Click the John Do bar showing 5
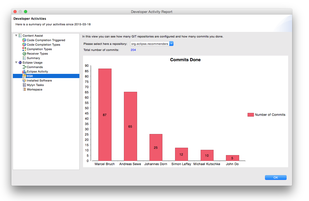The image size is (309, 201). point(233,158)
